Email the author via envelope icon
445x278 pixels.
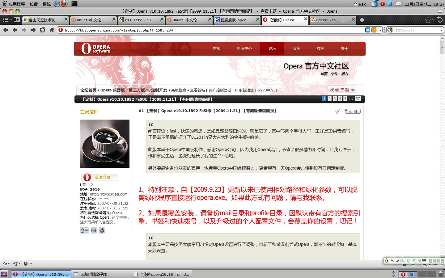(94, 230)
